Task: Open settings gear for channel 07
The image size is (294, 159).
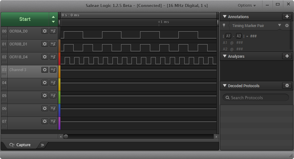Action: coord(45,121)
